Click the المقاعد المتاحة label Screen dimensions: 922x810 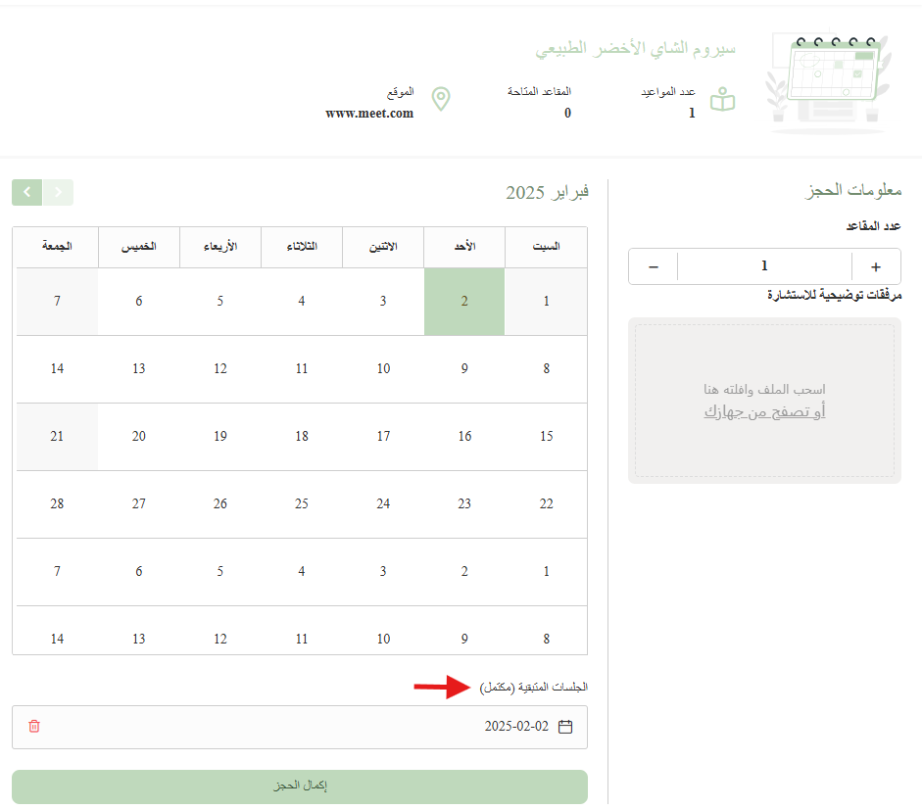pyautogui.click(x=539, y=91)
